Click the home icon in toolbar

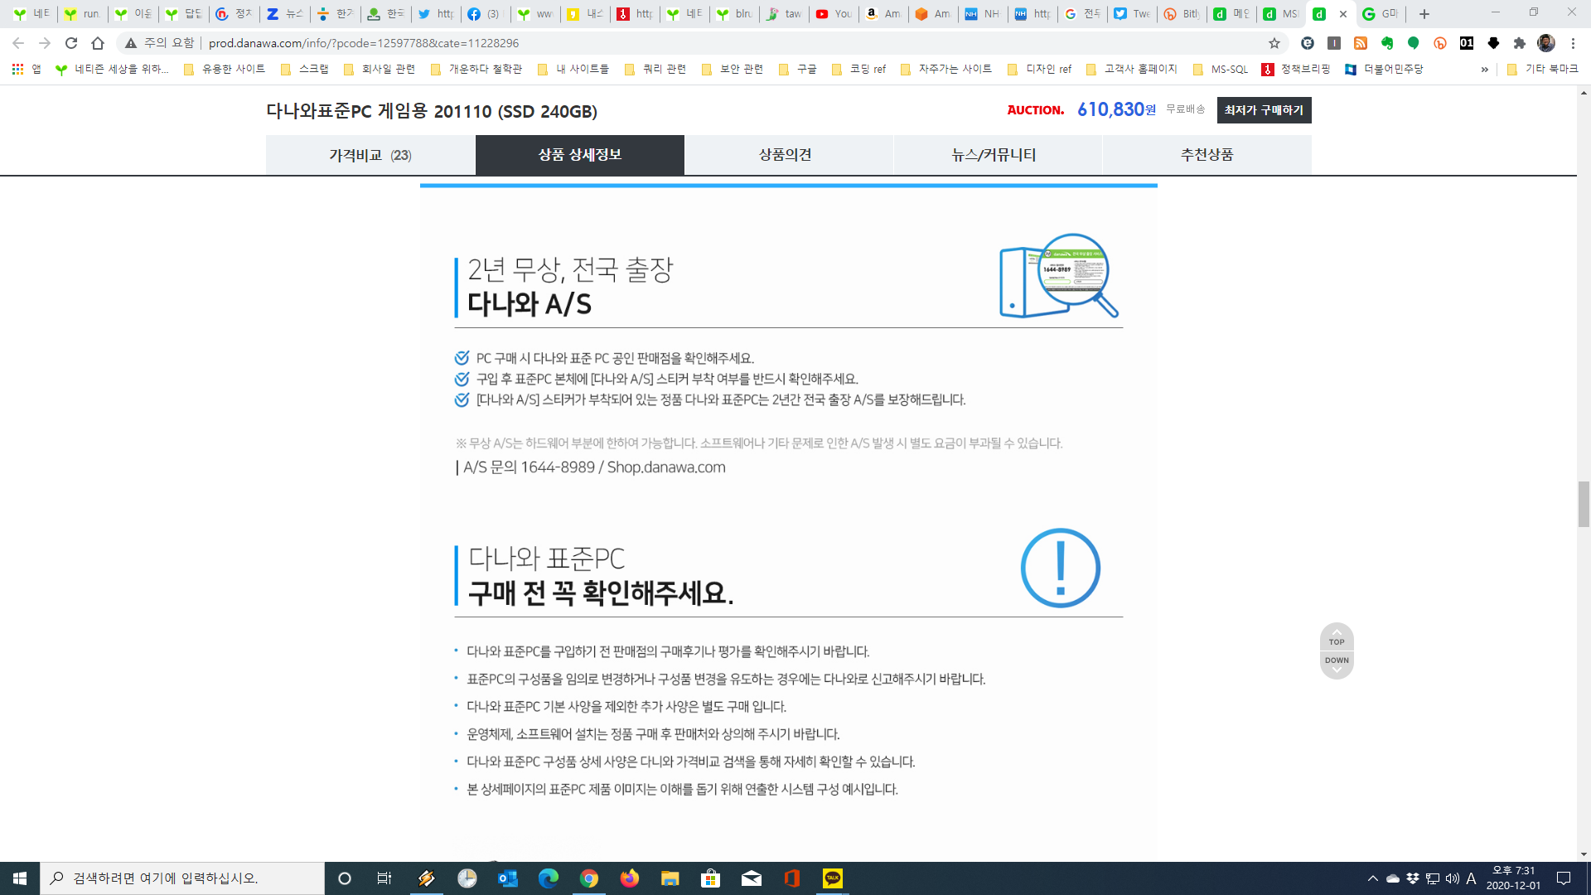tap(98, 43)
